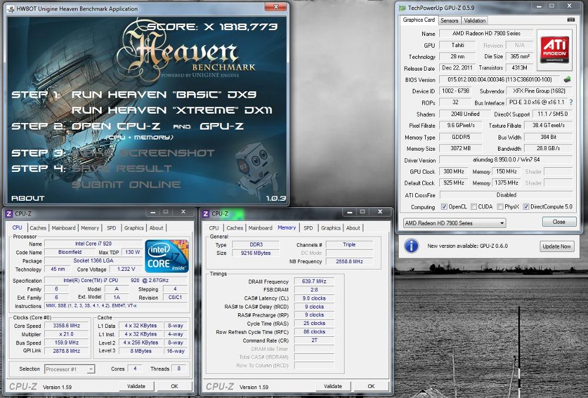This screenshot has width=588, height=398.
Task: Click the BIOS Version value field
Action: [500, 79]
